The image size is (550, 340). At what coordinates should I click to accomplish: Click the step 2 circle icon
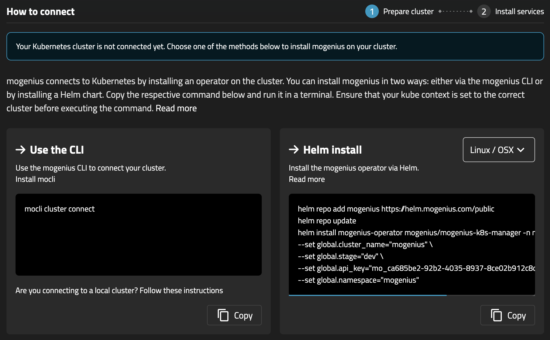(x=484, y=11)
